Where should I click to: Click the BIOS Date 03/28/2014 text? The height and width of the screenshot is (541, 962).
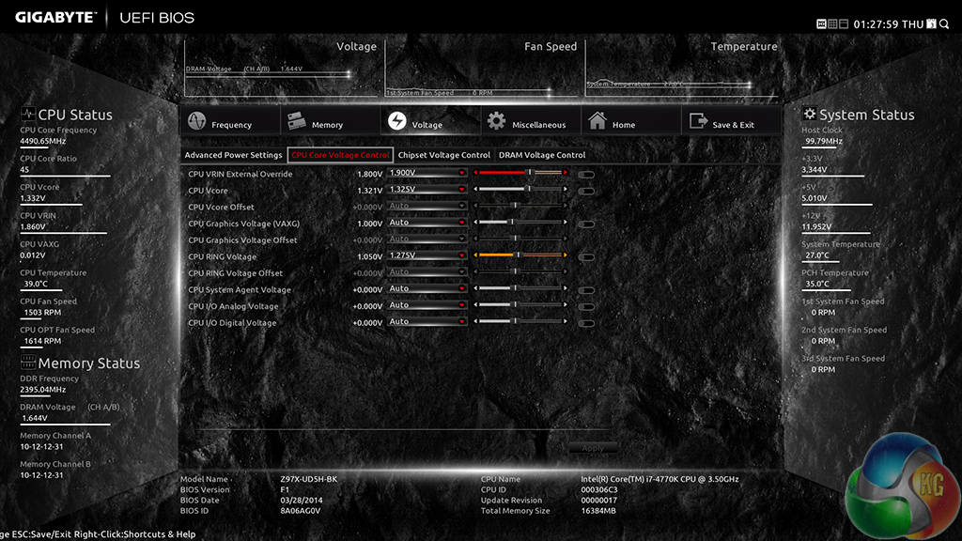coord(302,500)
